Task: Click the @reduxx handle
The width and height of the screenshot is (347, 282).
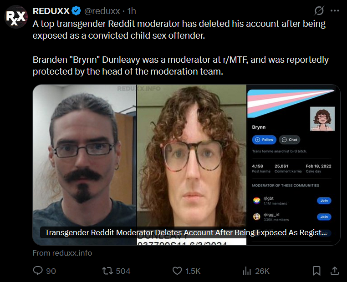Action: tap(102, 11)
